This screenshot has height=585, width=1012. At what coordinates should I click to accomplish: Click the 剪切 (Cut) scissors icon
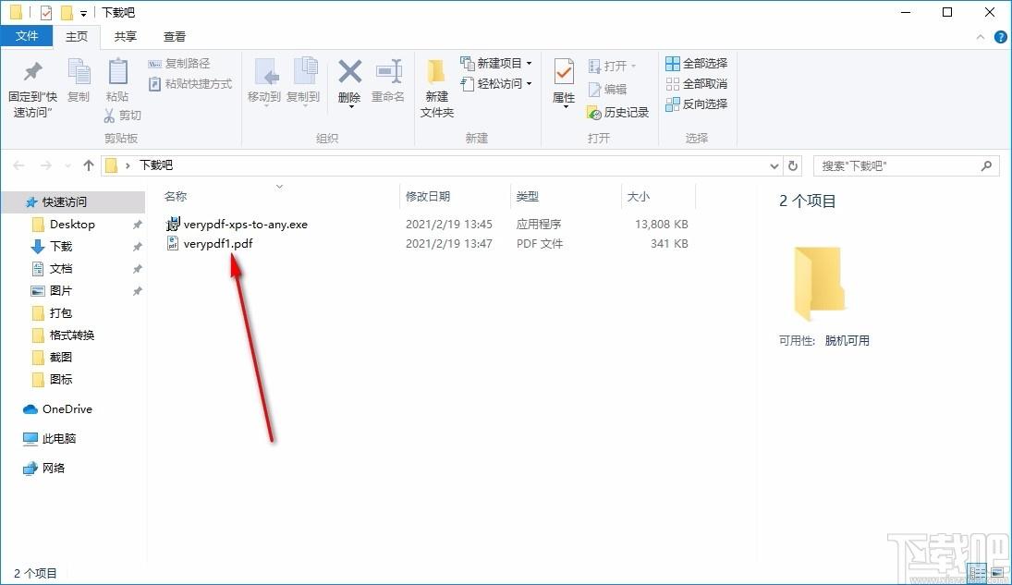(x=109, y=115)
